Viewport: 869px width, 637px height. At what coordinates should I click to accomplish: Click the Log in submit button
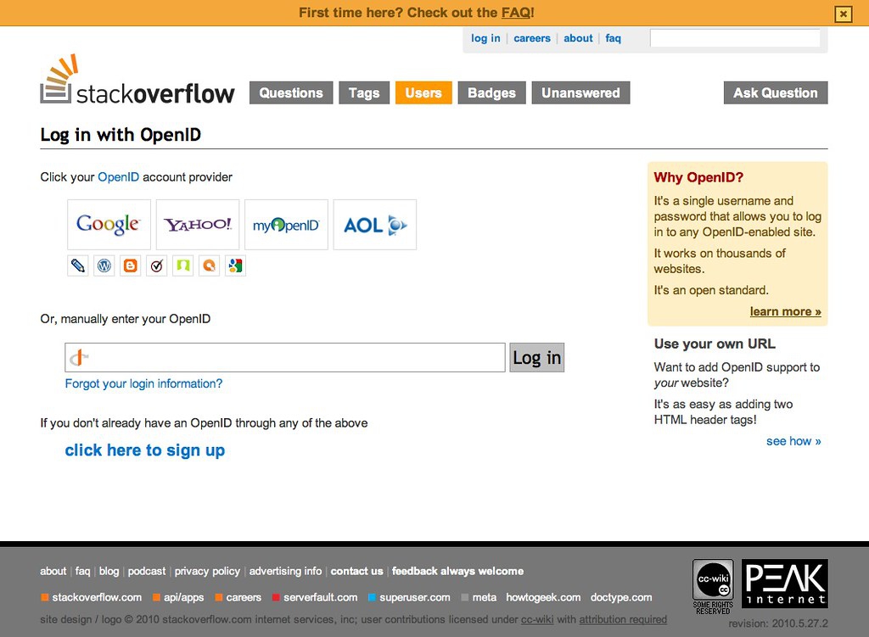point(536,358)
